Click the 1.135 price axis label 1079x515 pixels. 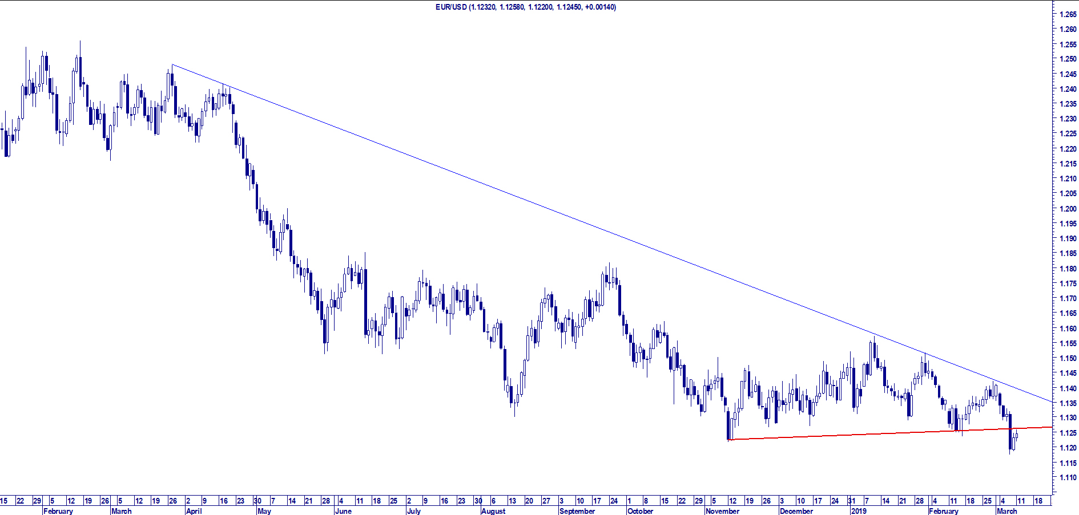pyautogui.click(x=1068, y=403)
